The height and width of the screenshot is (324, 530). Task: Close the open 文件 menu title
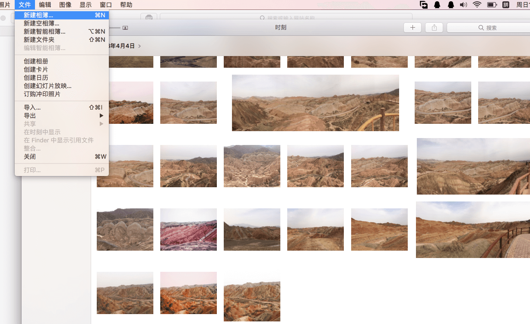click(x=25, y=5)
